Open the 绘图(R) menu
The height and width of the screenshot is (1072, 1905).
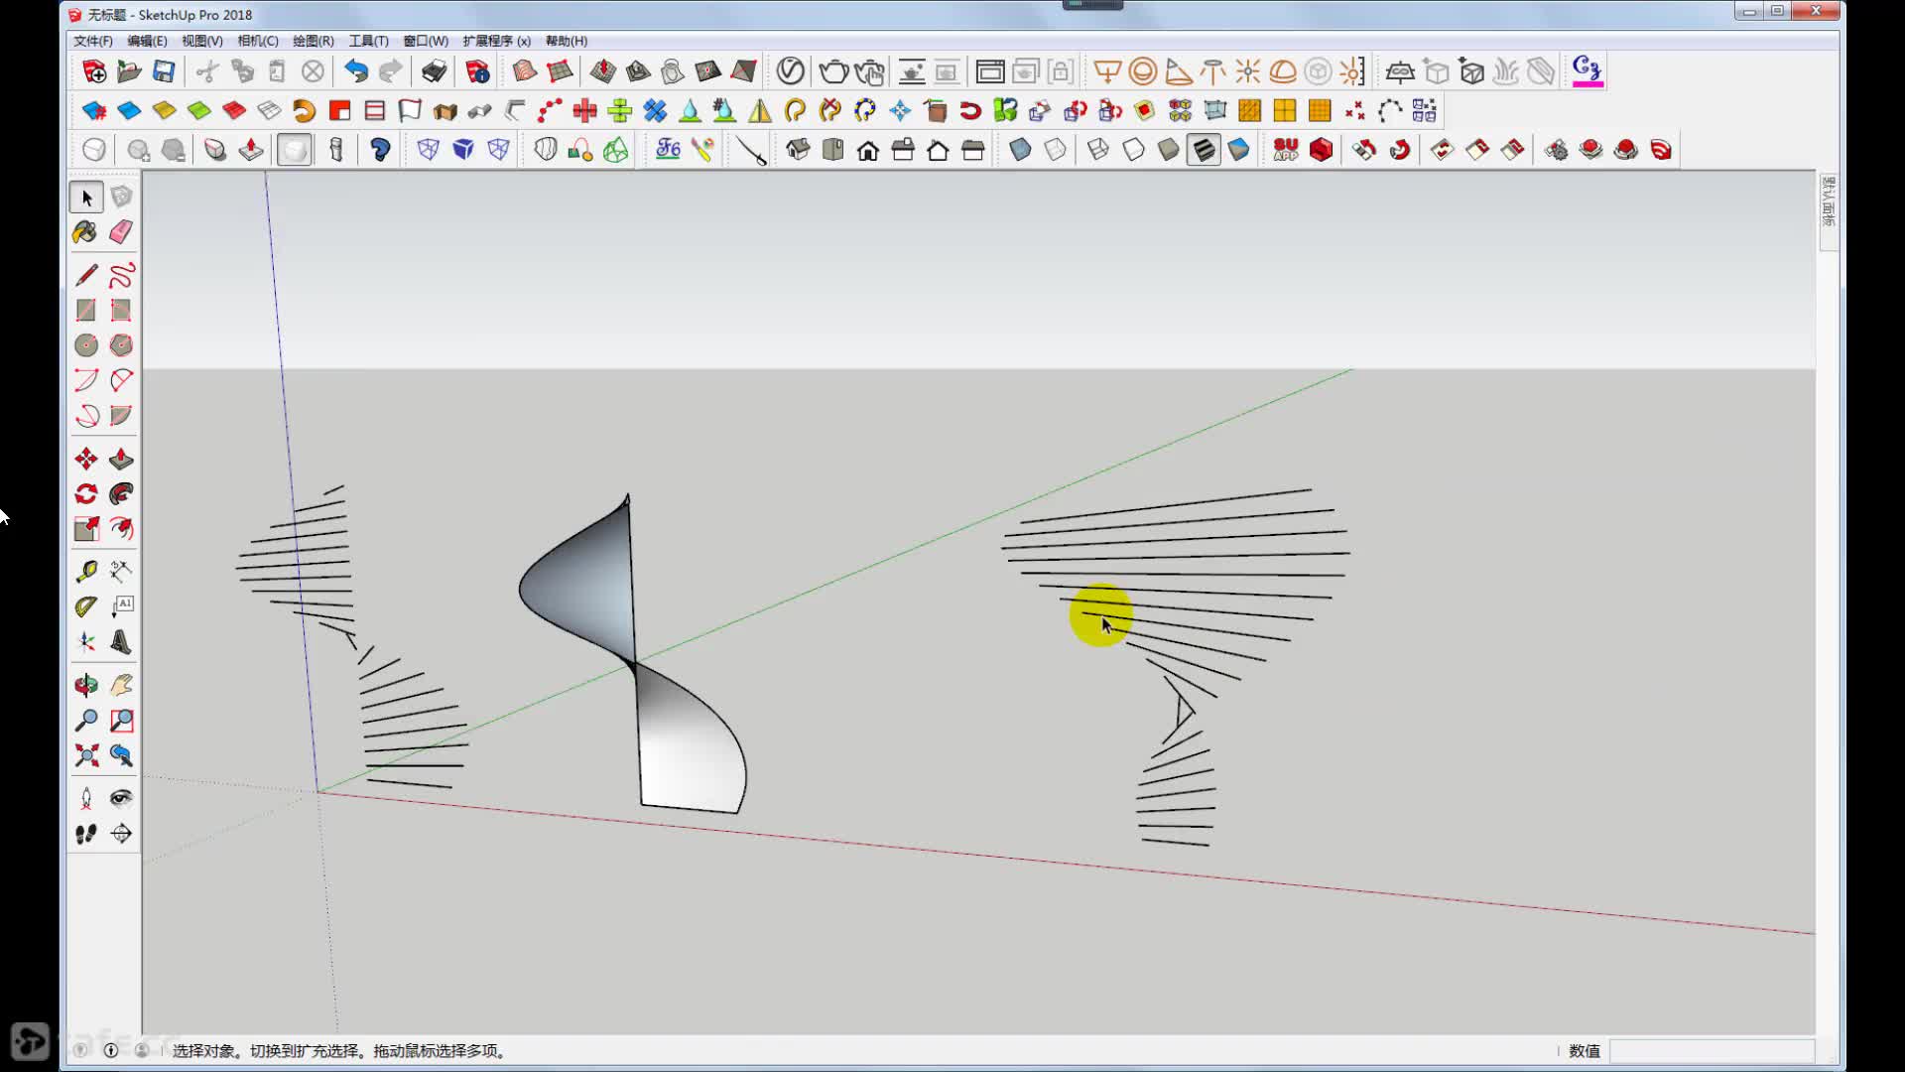pos(314,41)
